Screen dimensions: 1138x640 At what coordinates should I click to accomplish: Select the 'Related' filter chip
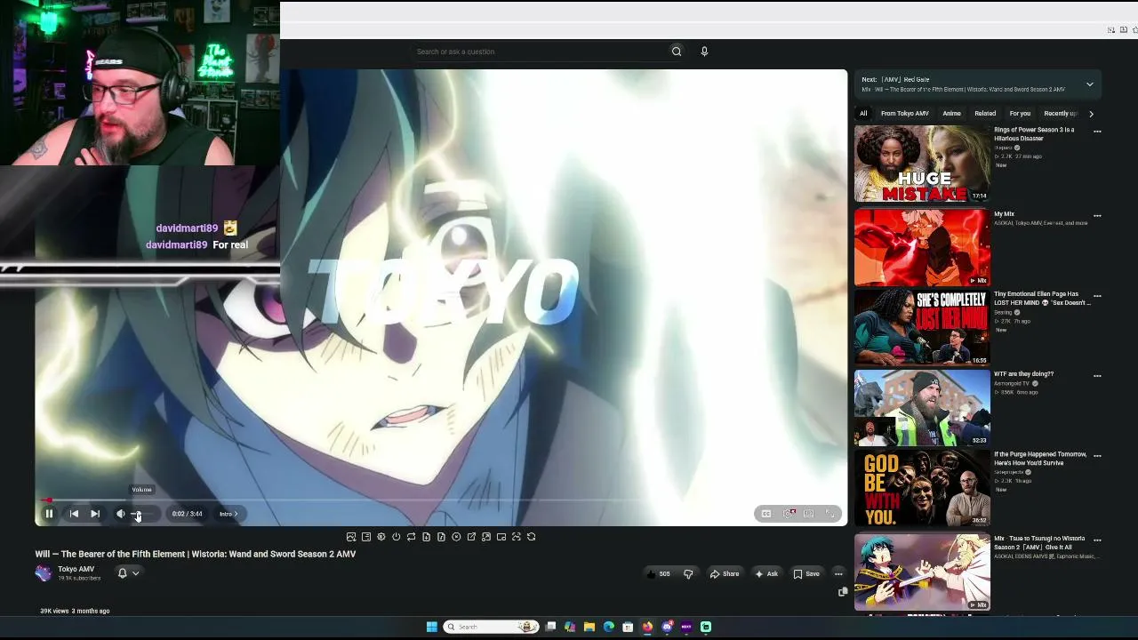(985, 114)
